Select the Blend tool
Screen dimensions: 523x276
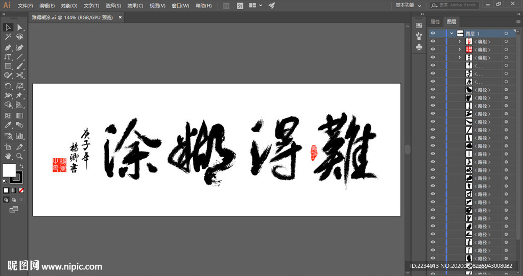[x=20, y=125]
